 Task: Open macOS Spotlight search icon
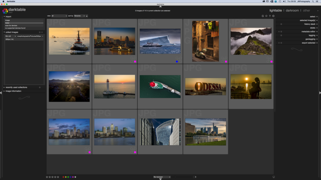pyautogui.click(x=313, y=2)
